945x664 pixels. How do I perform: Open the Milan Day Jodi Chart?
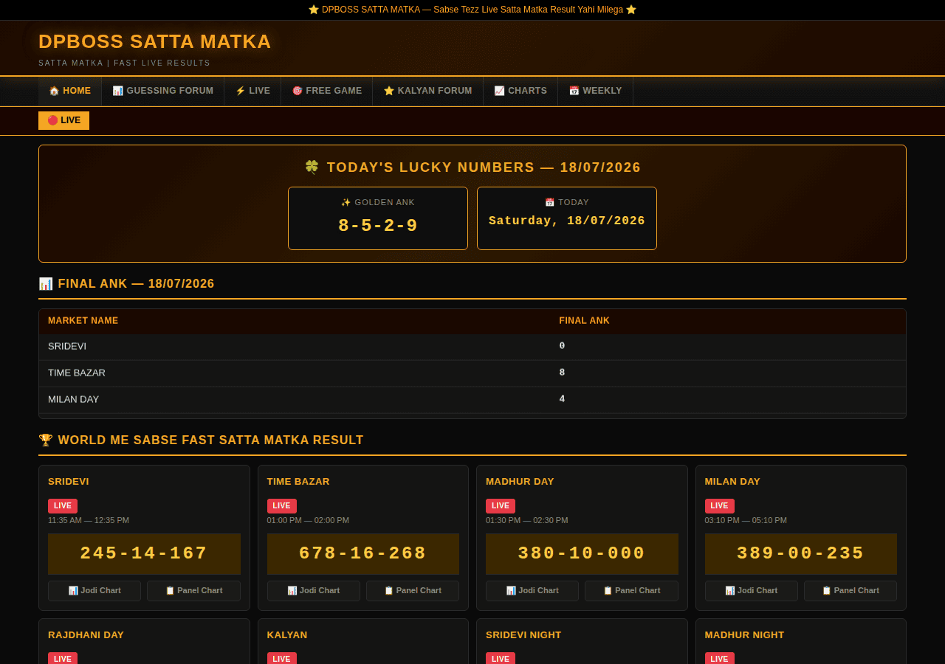[x=752, y=590]
